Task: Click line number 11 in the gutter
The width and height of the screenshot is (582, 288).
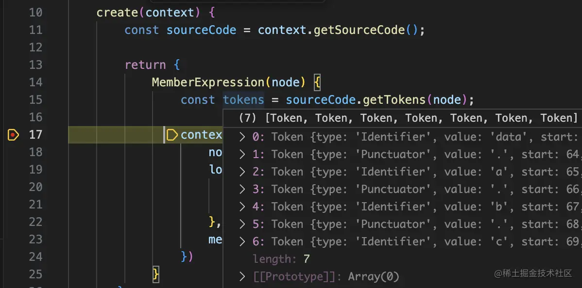Action: point(35,30)
